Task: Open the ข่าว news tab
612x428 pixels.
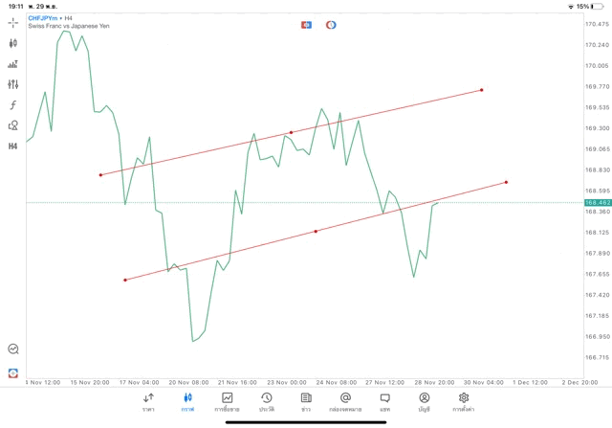Action: [x=306, y=402]
